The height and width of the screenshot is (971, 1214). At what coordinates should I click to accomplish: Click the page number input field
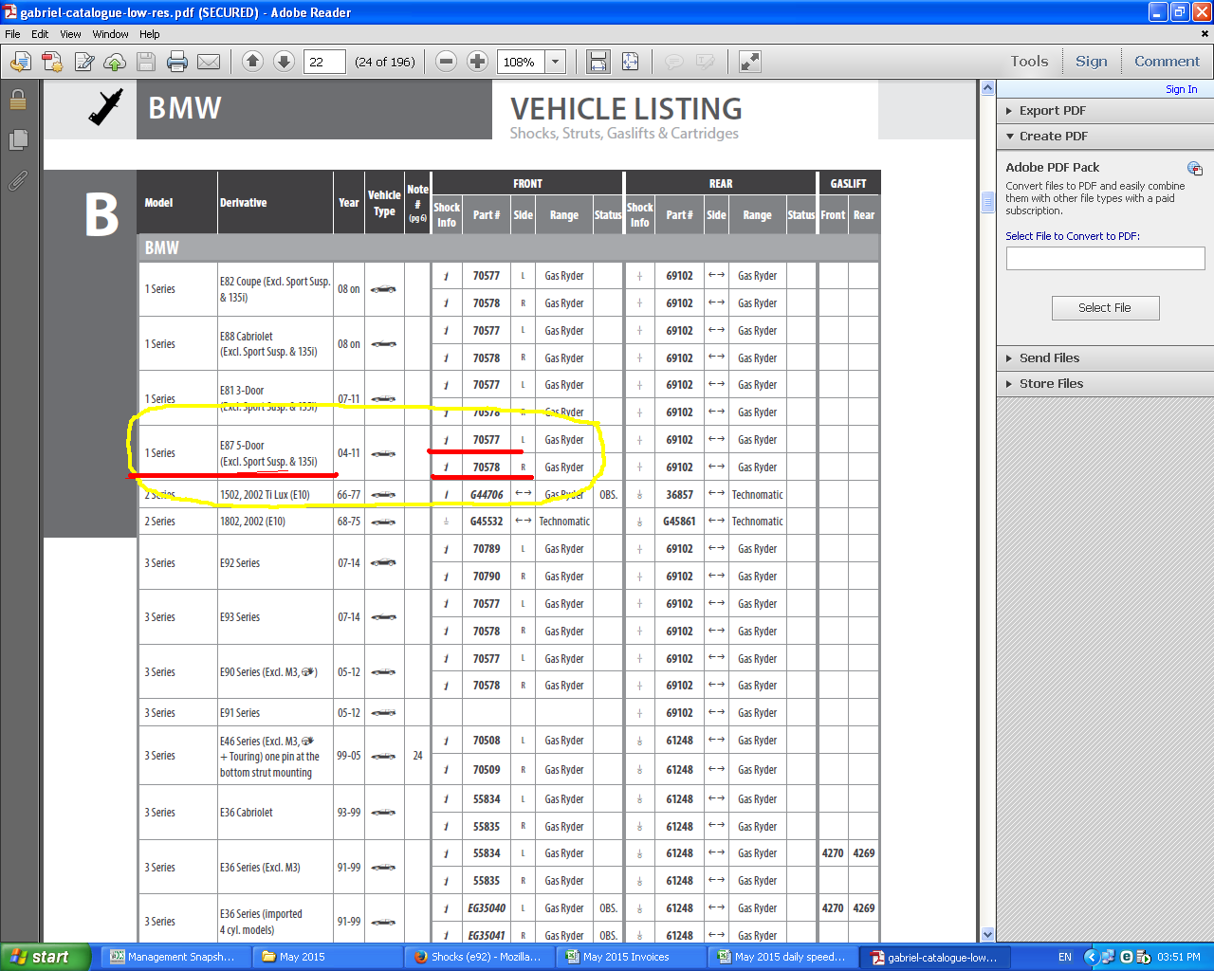click(x=324, y=62)
